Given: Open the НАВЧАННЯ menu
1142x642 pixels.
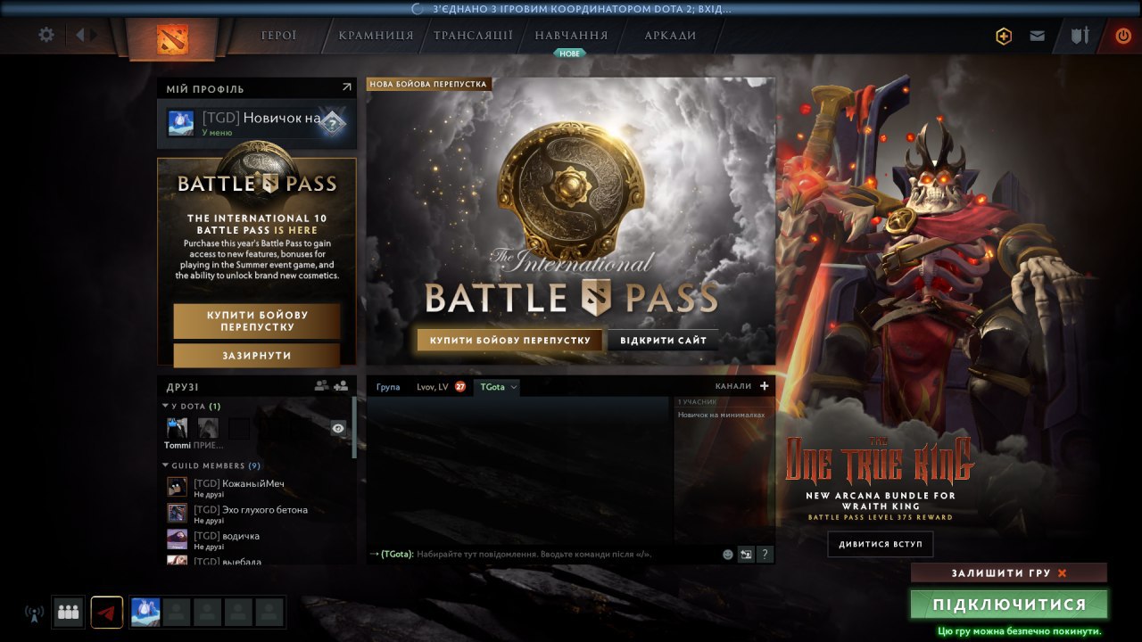Looking at the screenshot, I should click(x=571, y=36).
